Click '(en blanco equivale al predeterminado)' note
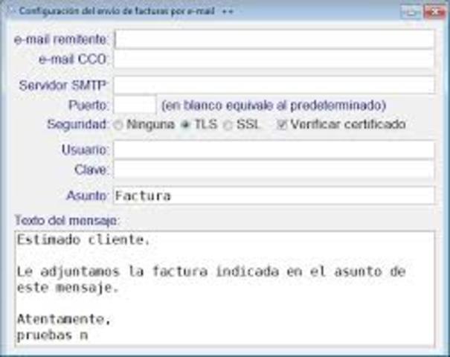 pyautogui.click(x=274, y=106)
